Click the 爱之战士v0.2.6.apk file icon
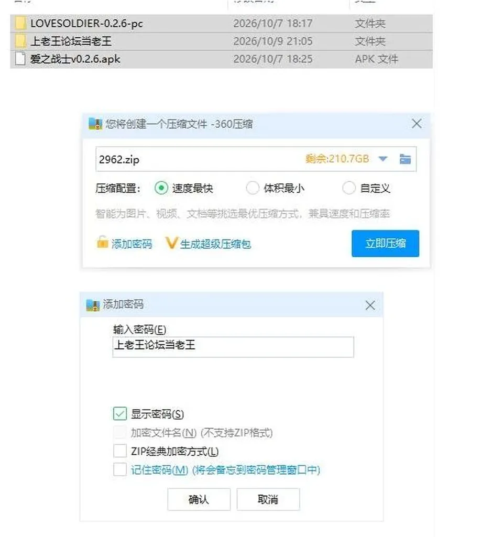The width and height of the screenshot is (503, 537). (20, 59)
